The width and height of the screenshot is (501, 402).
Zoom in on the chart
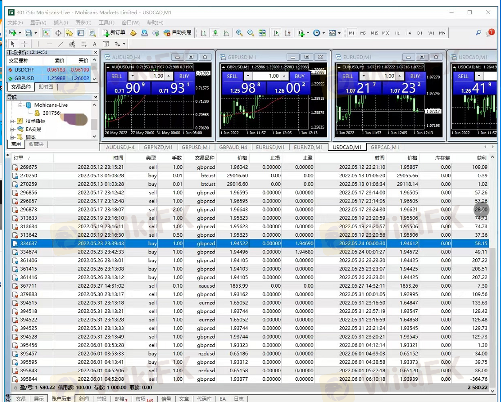tap(239, 33)
